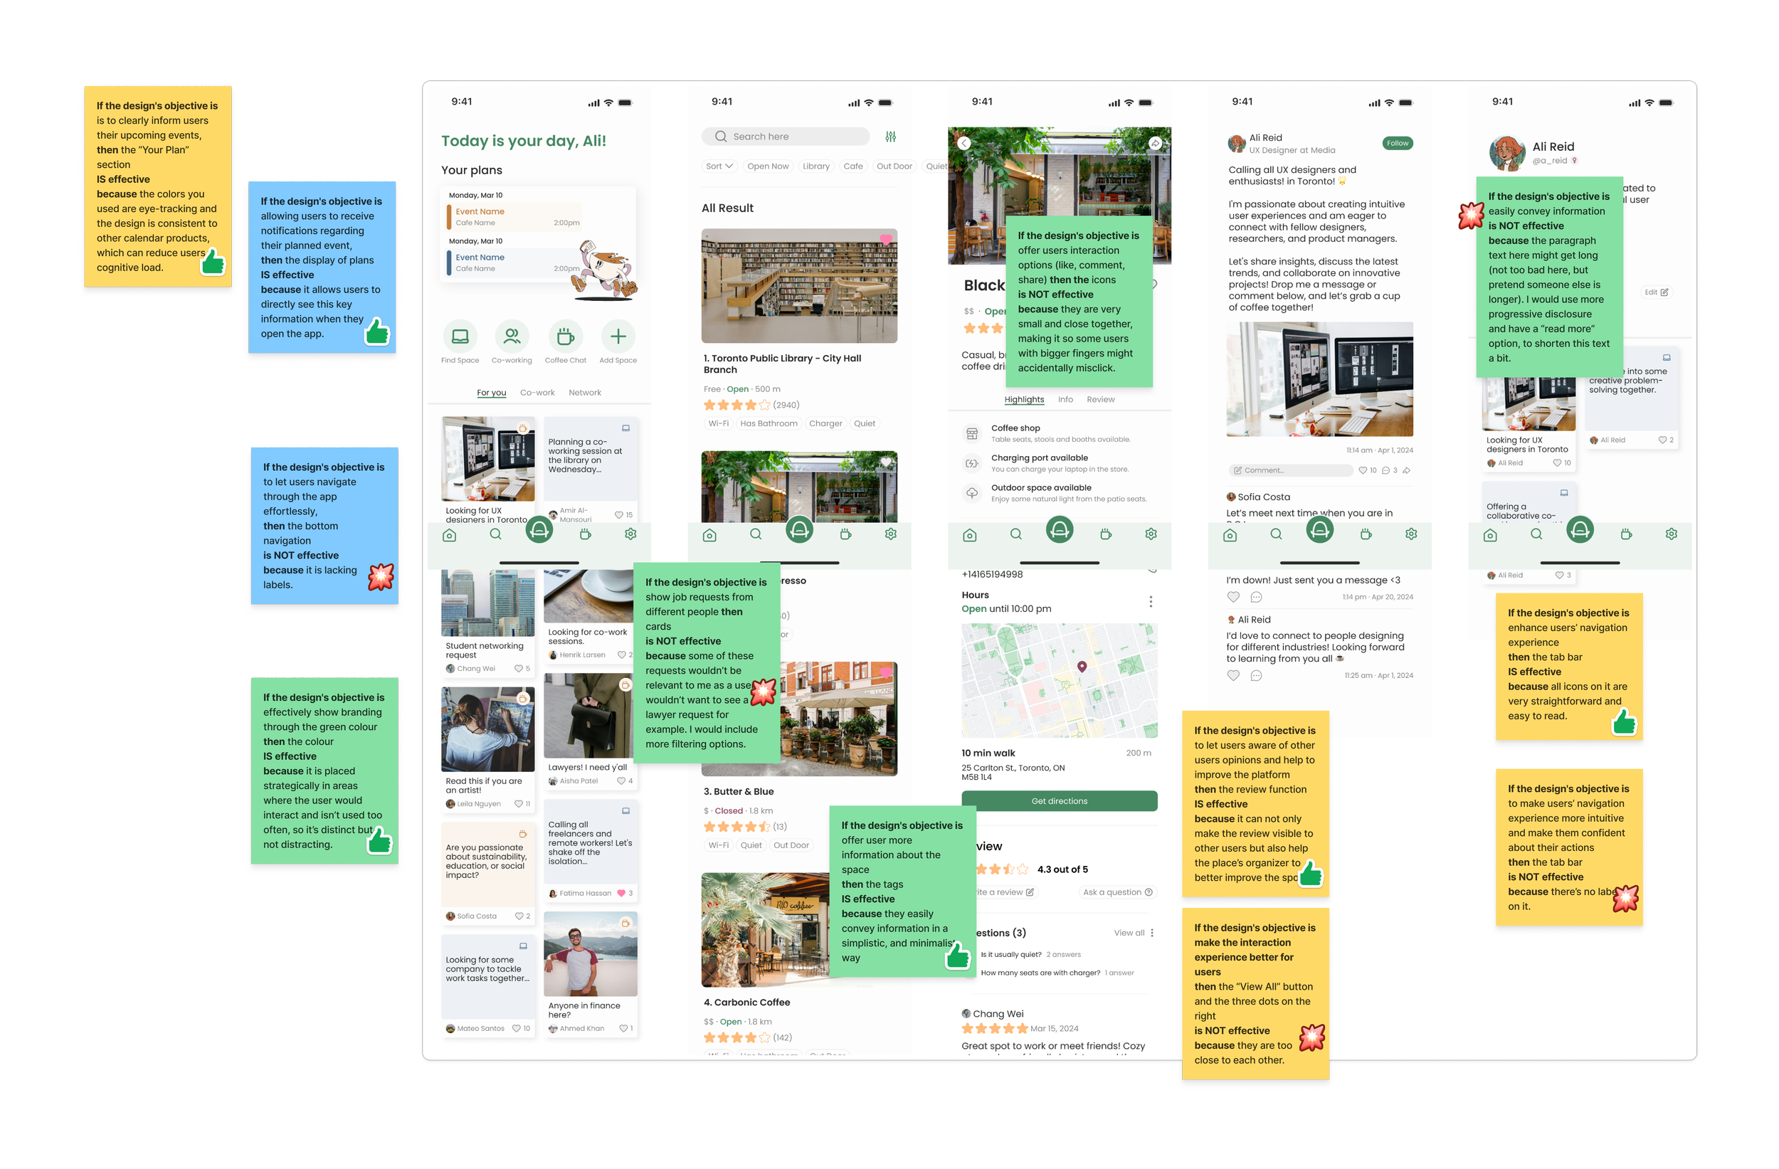Unfavorite Toronto Public Library via pink heart
This screenshot has width=1779, height=1169.
886,240
